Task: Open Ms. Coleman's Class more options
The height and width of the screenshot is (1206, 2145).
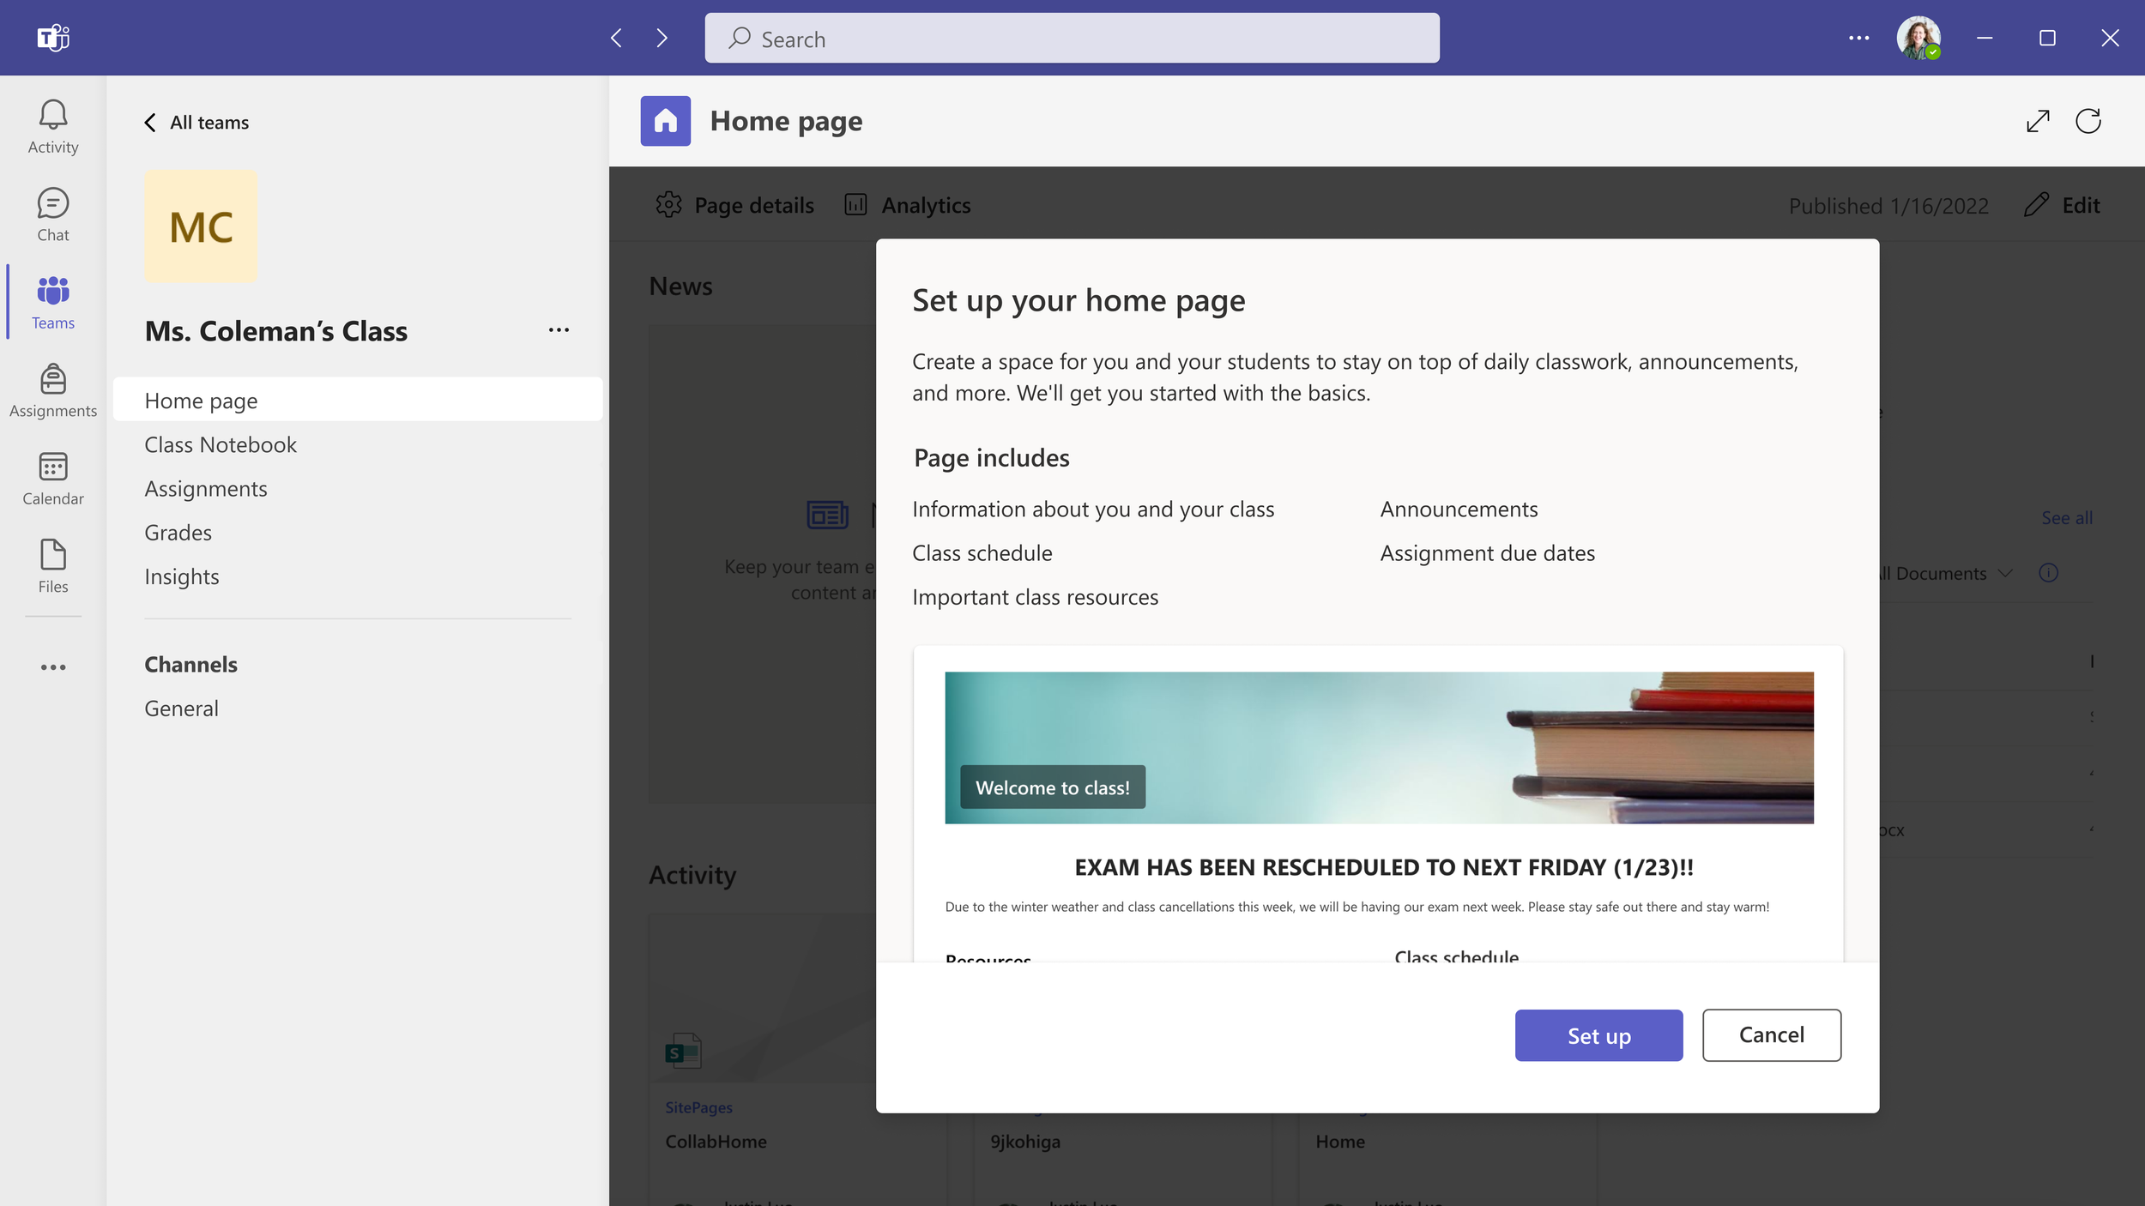Action: (559, 330)
